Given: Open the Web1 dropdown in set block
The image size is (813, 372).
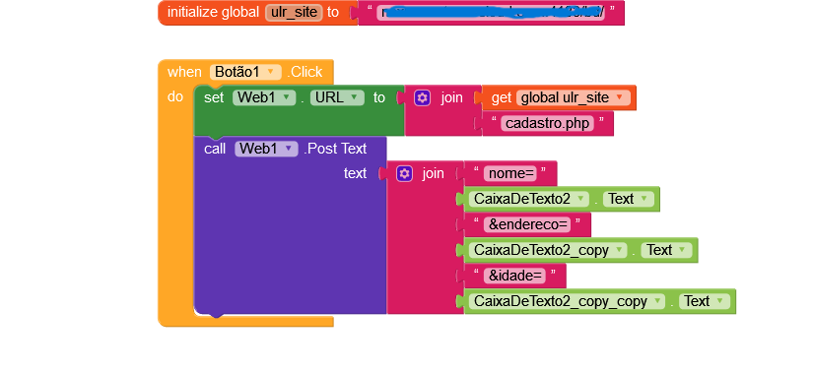Looking at the screenshot, I should (x=264, y=98).
